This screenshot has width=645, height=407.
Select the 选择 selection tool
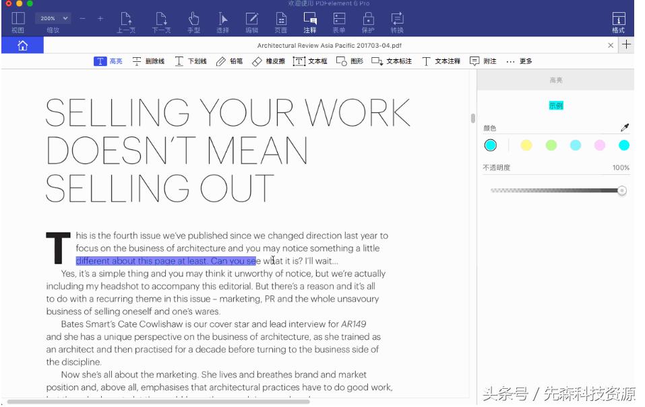pos(222,22)
